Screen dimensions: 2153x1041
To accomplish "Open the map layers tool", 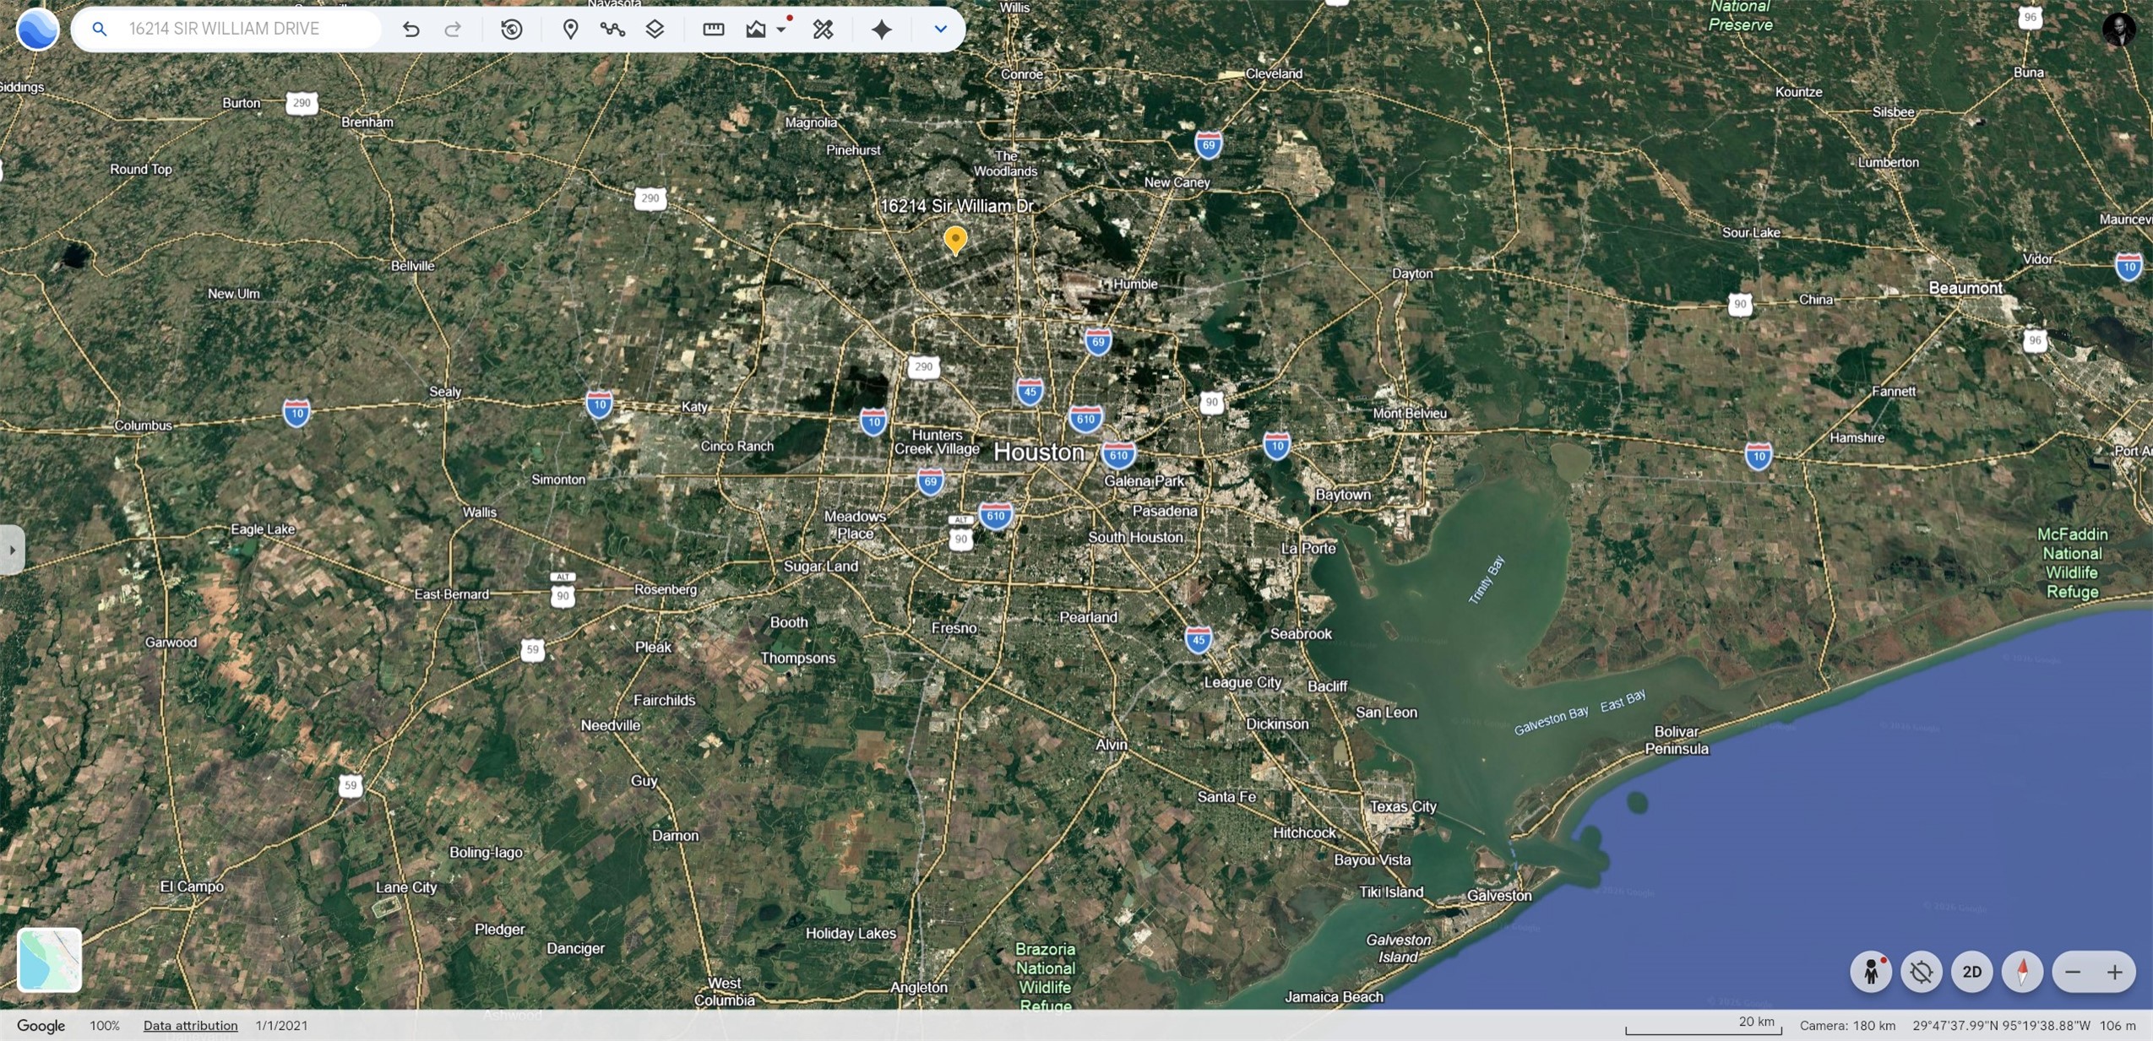I will 655,30.
